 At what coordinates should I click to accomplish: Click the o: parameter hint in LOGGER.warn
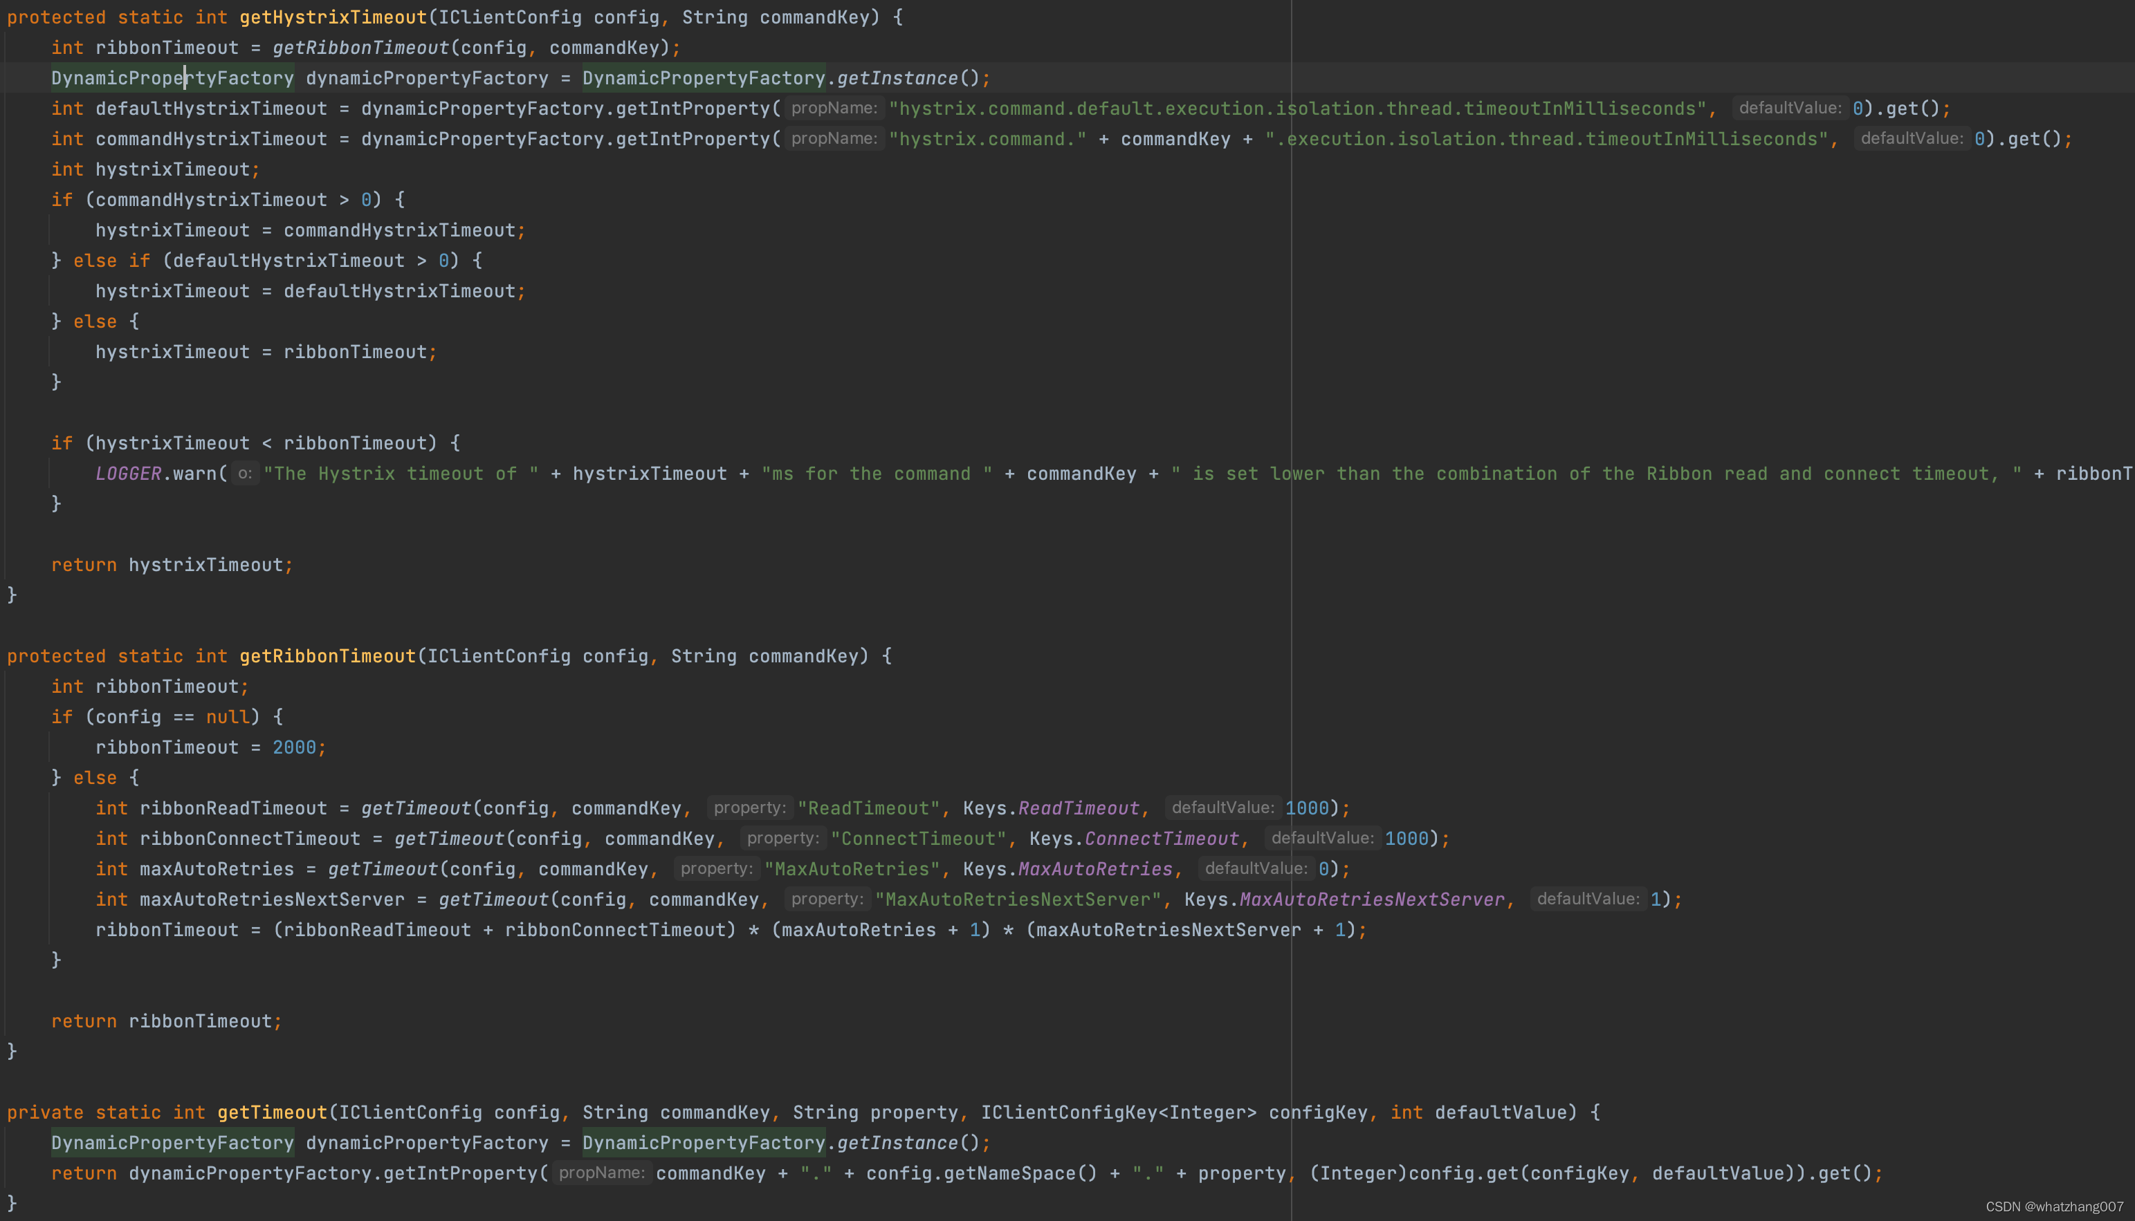(x=244, y=474)
